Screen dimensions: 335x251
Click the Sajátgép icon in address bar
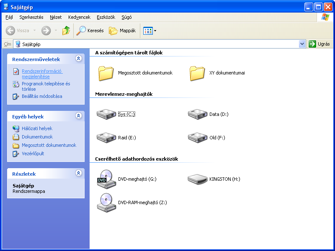pos(18,44)
